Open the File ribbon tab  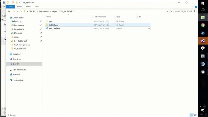10,7
